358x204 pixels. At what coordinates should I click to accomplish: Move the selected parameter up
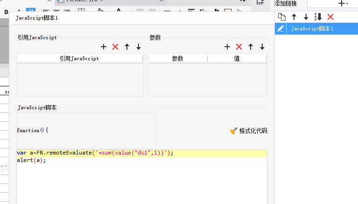coord(251,47)
